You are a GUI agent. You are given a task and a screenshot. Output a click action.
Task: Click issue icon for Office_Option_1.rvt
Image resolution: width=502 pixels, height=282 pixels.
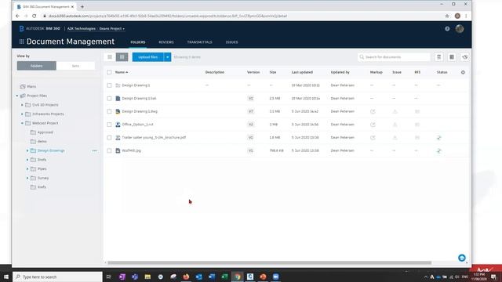tap(395, 125)
